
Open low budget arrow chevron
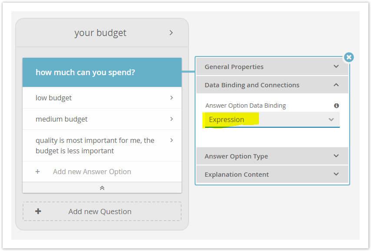[172, 98]
